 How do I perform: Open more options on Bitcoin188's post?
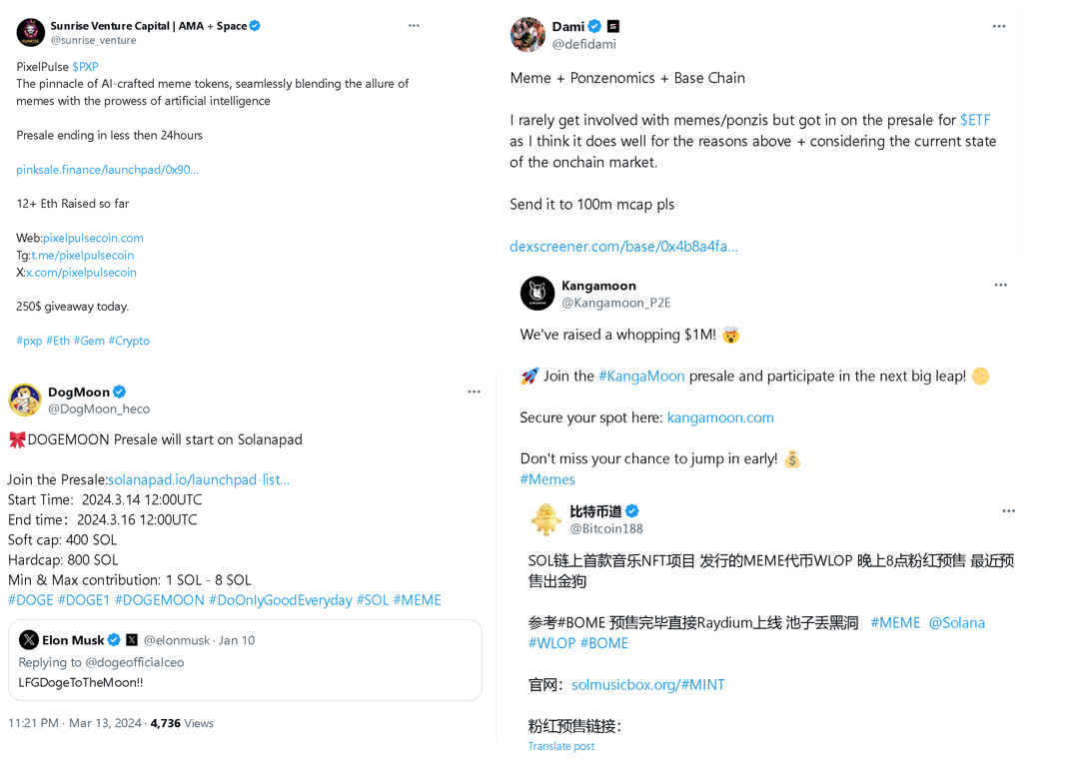click(x=1007, y=510)
